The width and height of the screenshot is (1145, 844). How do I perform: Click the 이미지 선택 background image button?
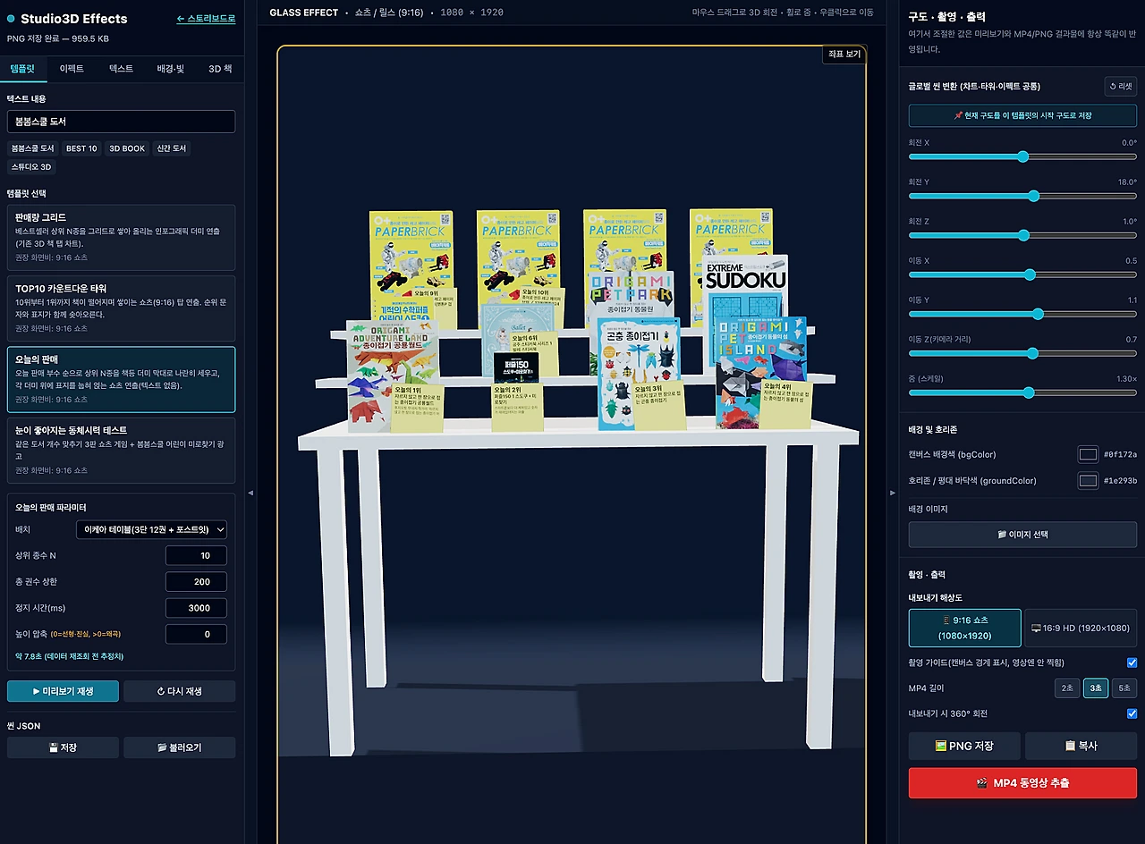[1022, 535]
